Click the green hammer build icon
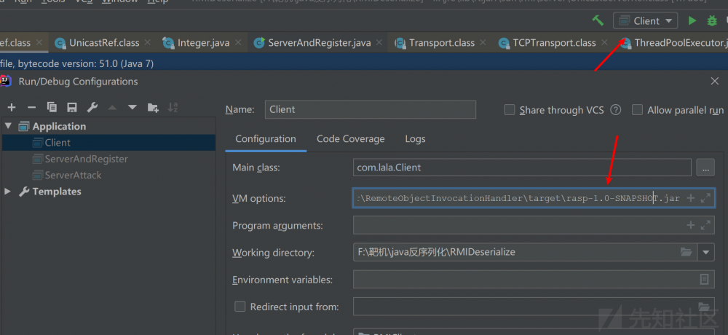 click(x=598, y=21)
